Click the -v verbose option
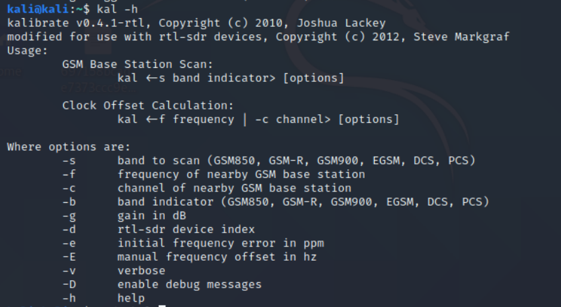561x307 pixels. click(x=114, y=271)
